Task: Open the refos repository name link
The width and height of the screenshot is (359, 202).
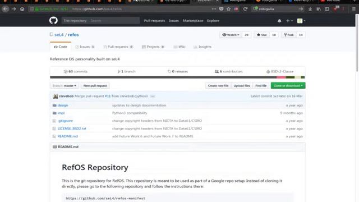Action: tap(73, 35)
